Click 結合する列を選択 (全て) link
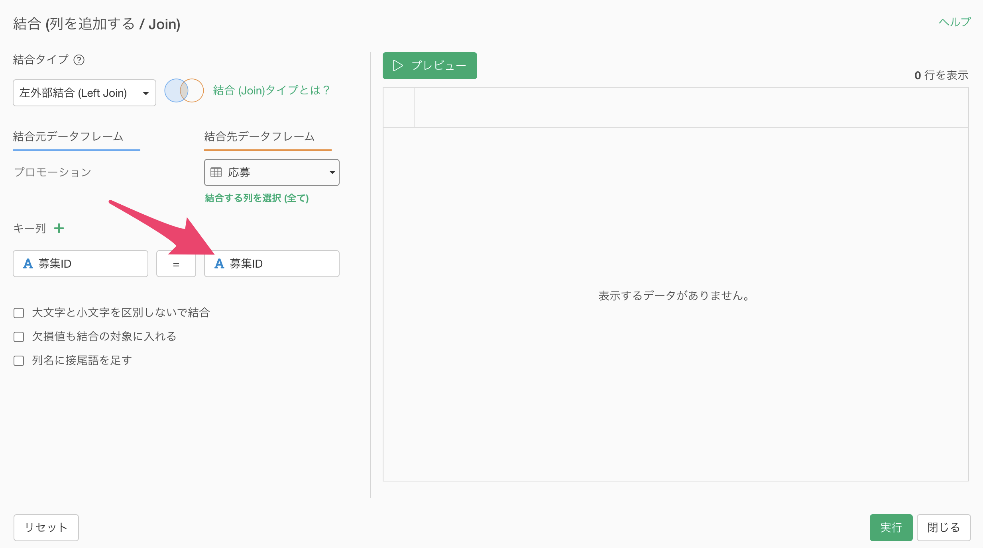This screenshot has height=548, width=983. [257, 198]
